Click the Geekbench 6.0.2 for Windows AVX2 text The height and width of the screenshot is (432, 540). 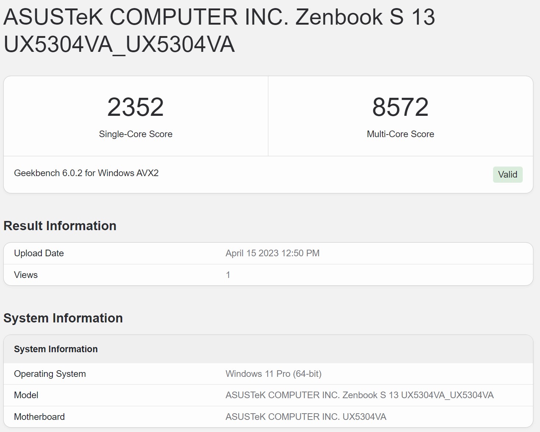86,173
